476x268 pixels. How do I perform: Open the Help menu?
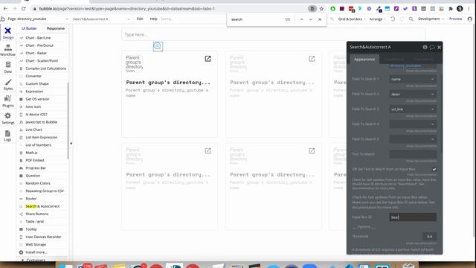point(154,19)
